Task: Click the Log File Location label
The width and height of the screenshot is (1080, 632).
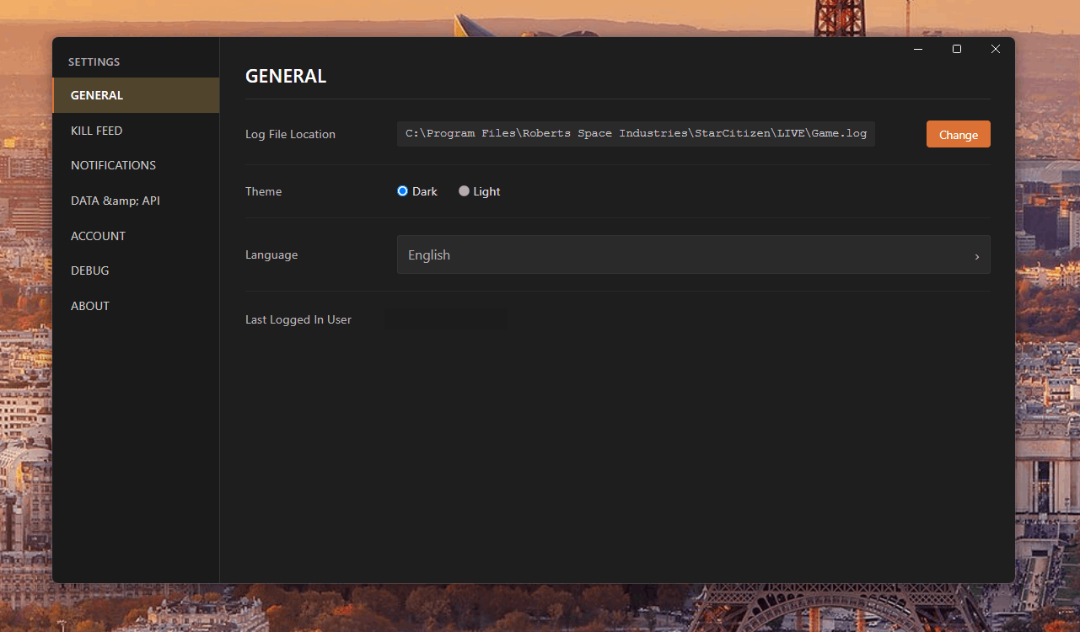Action: (290, 134)
